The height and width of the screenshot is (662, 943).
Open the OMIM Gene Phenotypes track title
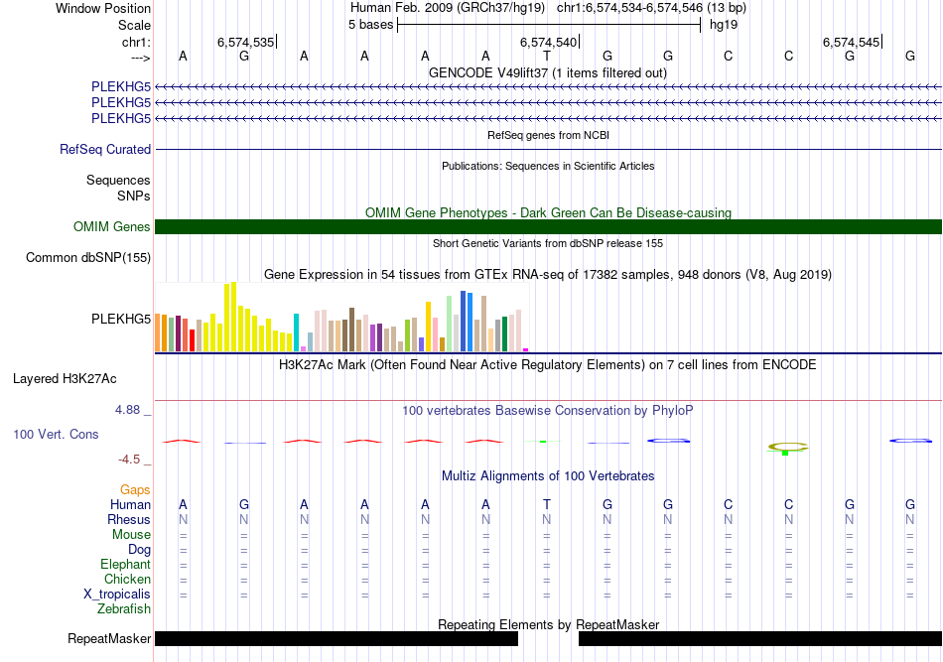click(x=548, y=212)
